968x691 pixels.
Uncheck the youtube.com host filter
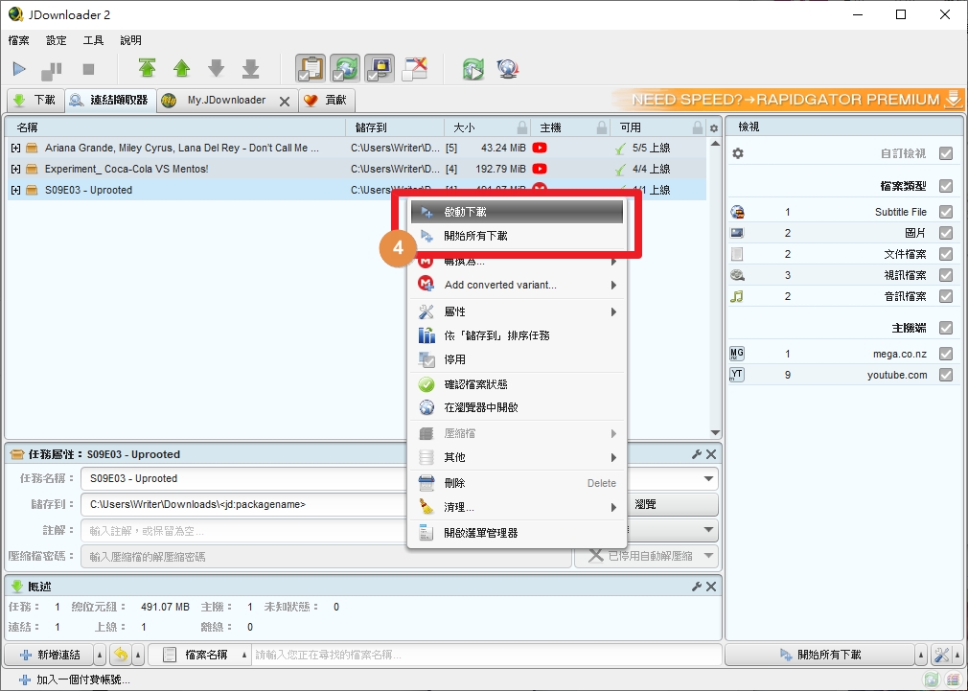946,375
